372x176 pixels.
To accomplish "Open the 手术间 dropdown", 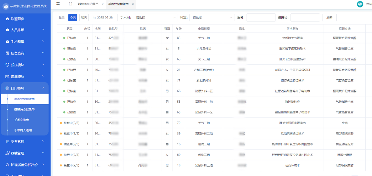I will point(155,17).
